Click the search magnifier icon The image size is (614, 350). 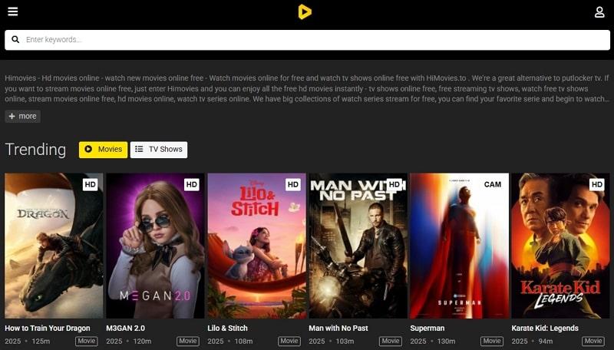[x=15, y=40]
